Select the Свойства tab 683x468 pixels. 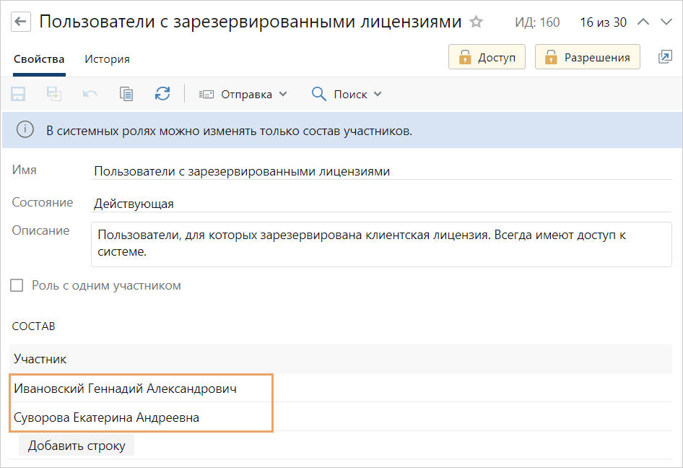[39, 59]
